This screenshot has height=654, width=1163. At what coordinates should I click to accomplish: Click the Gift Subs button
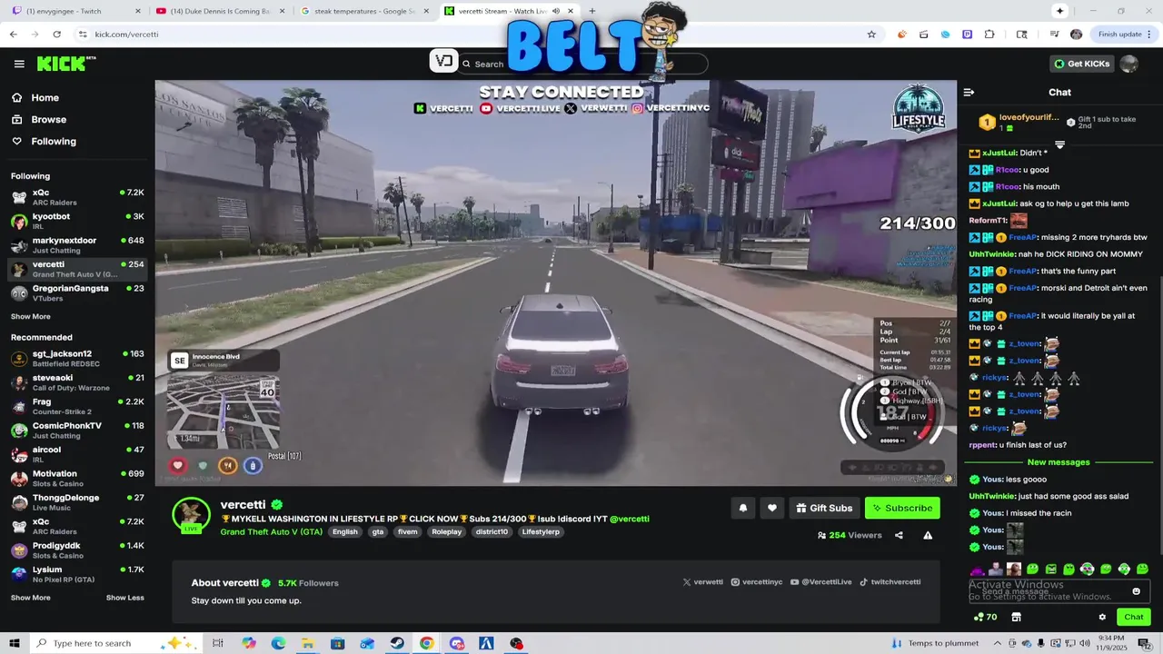[x=824, y=508]
